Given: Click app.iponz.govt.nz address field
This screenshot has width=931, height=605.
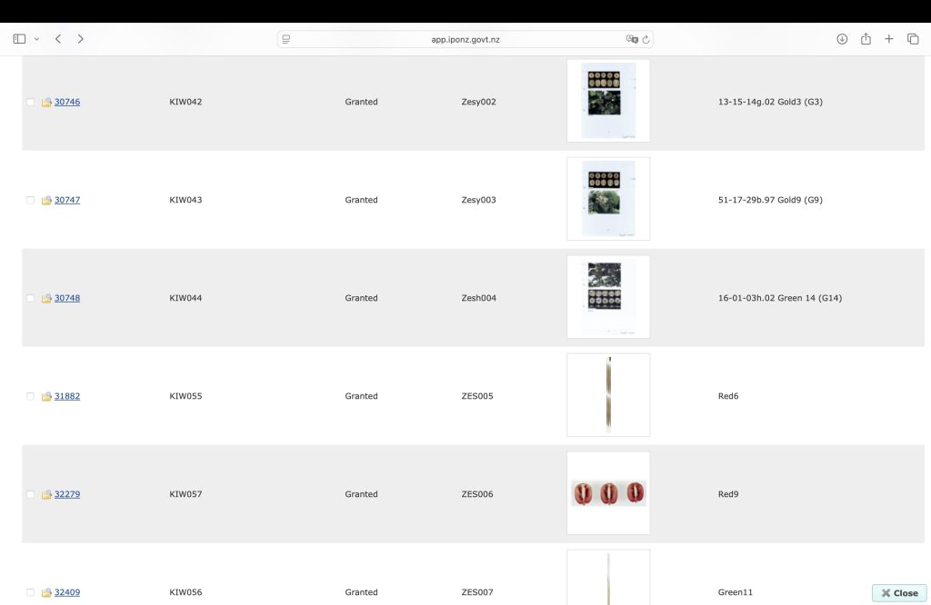Looking at the screenshot, I should [x=465, y=39].
